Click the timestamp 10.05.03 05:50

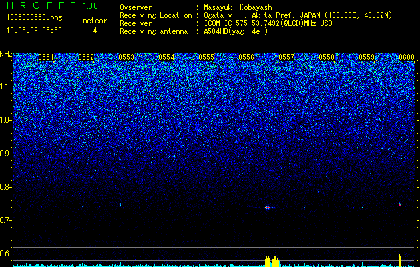tap(34, 31)
